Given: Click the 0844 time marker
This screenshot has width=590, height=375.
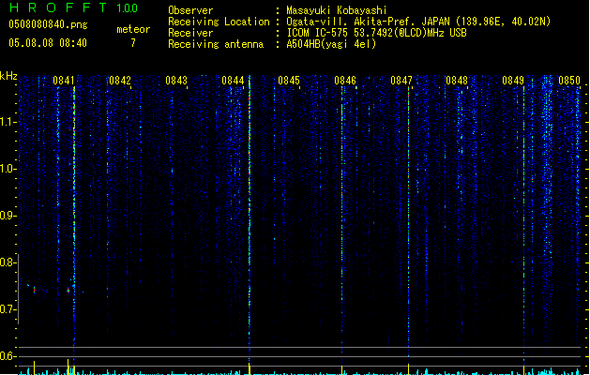Looking at the screenshot, I should pos(233,81).
